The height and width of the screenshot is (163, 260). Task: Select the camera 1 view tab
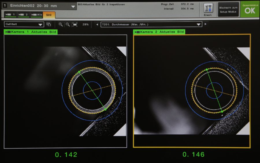[11, 15]
